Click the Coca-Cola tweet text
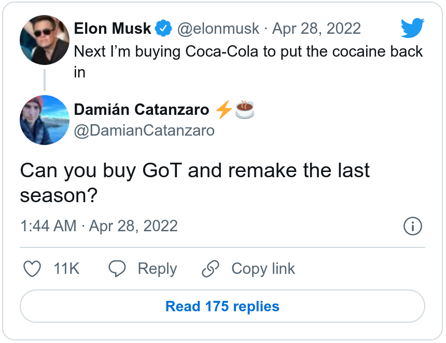 coord(248,52)
